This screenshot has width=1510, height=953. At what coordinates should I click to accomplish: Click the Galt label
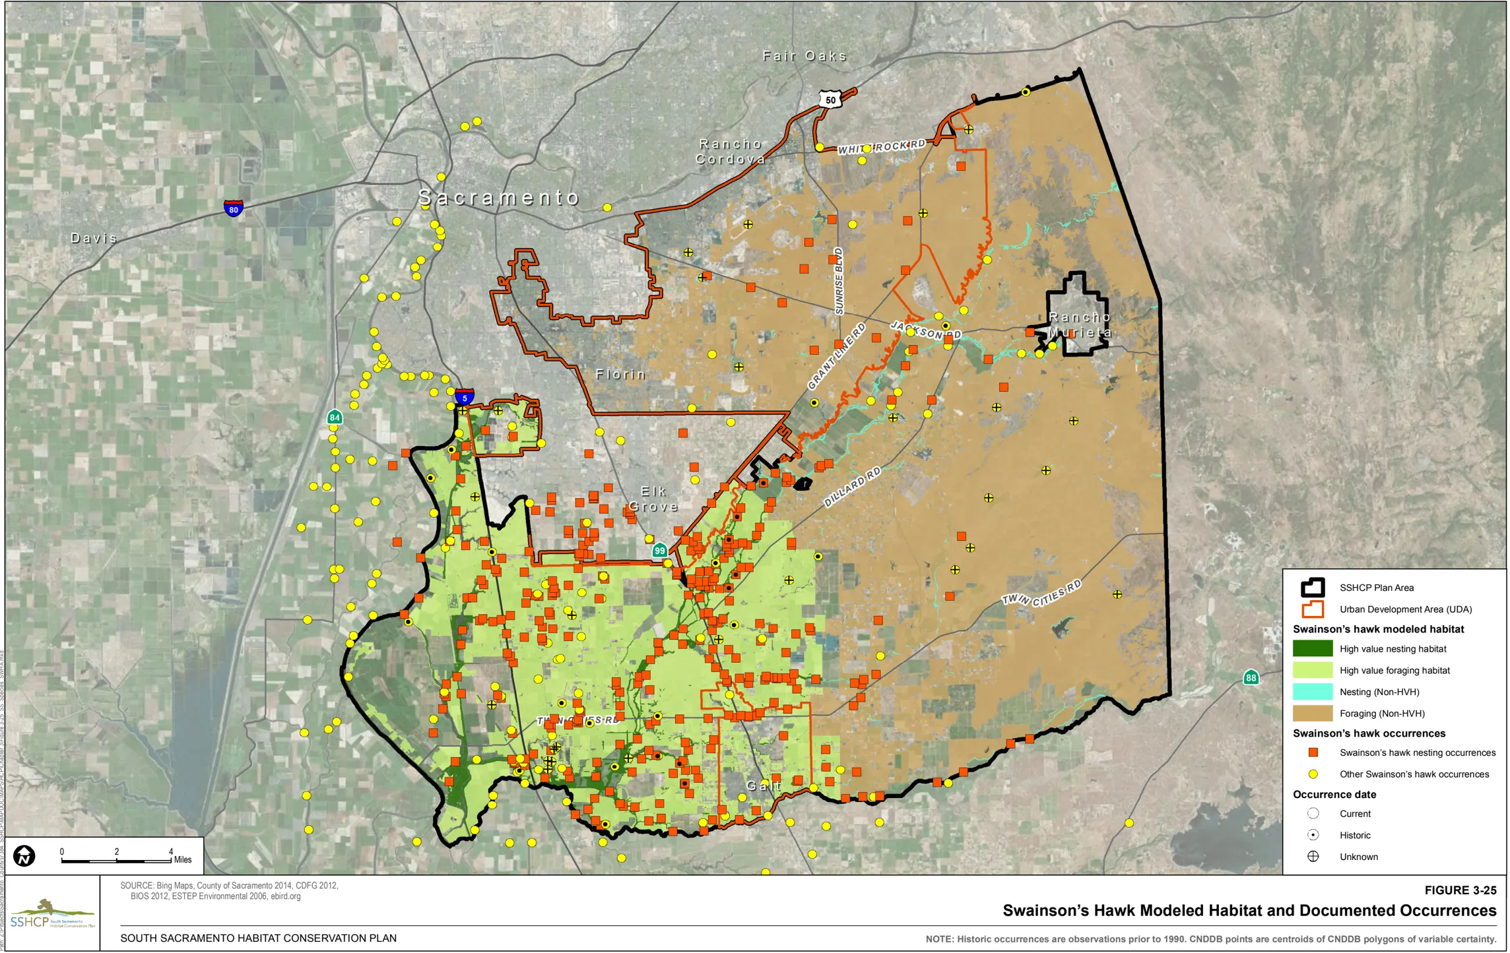764,785
